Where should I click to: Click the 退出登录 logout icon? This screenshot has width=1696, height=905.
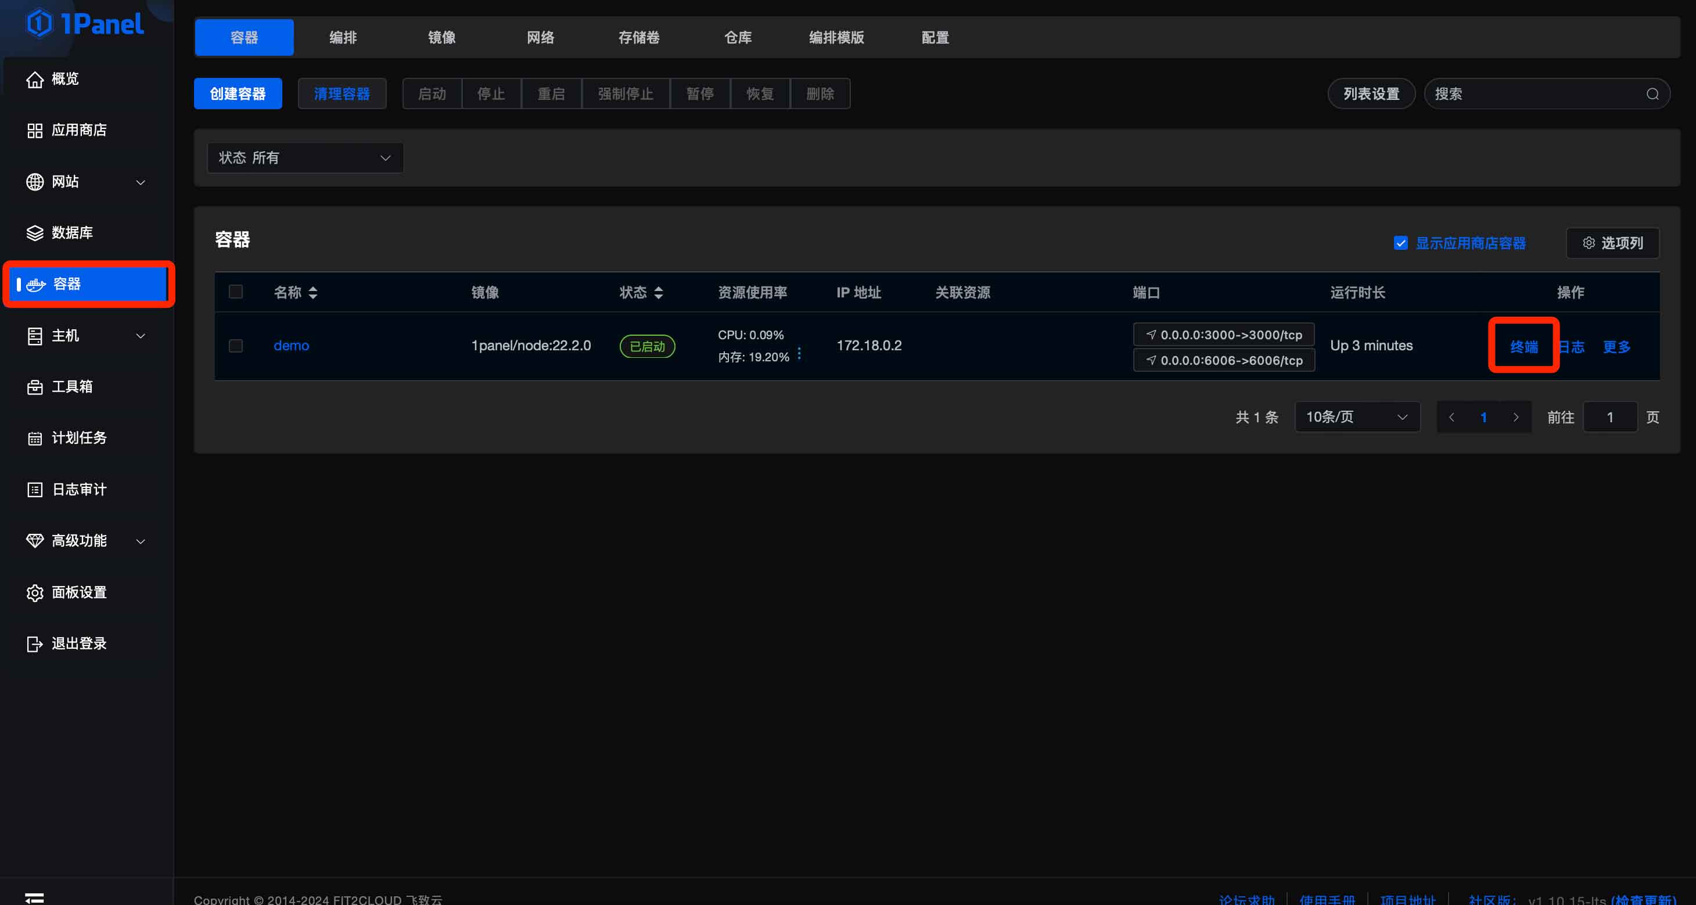pyautogui.click(x=35, y=644)
